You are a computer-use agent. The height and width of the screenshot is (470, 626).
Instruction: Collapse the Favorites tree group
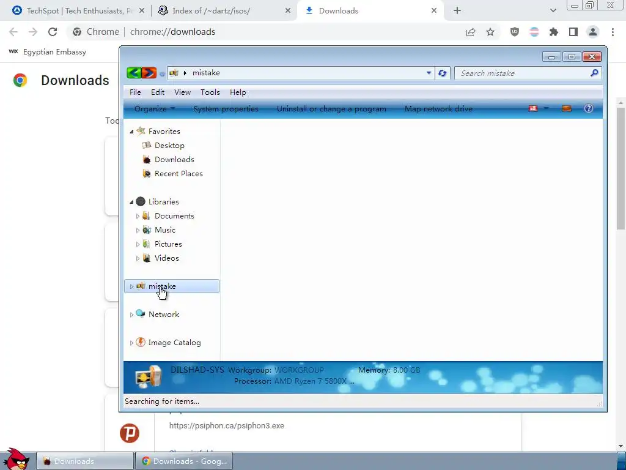[131, 132]
